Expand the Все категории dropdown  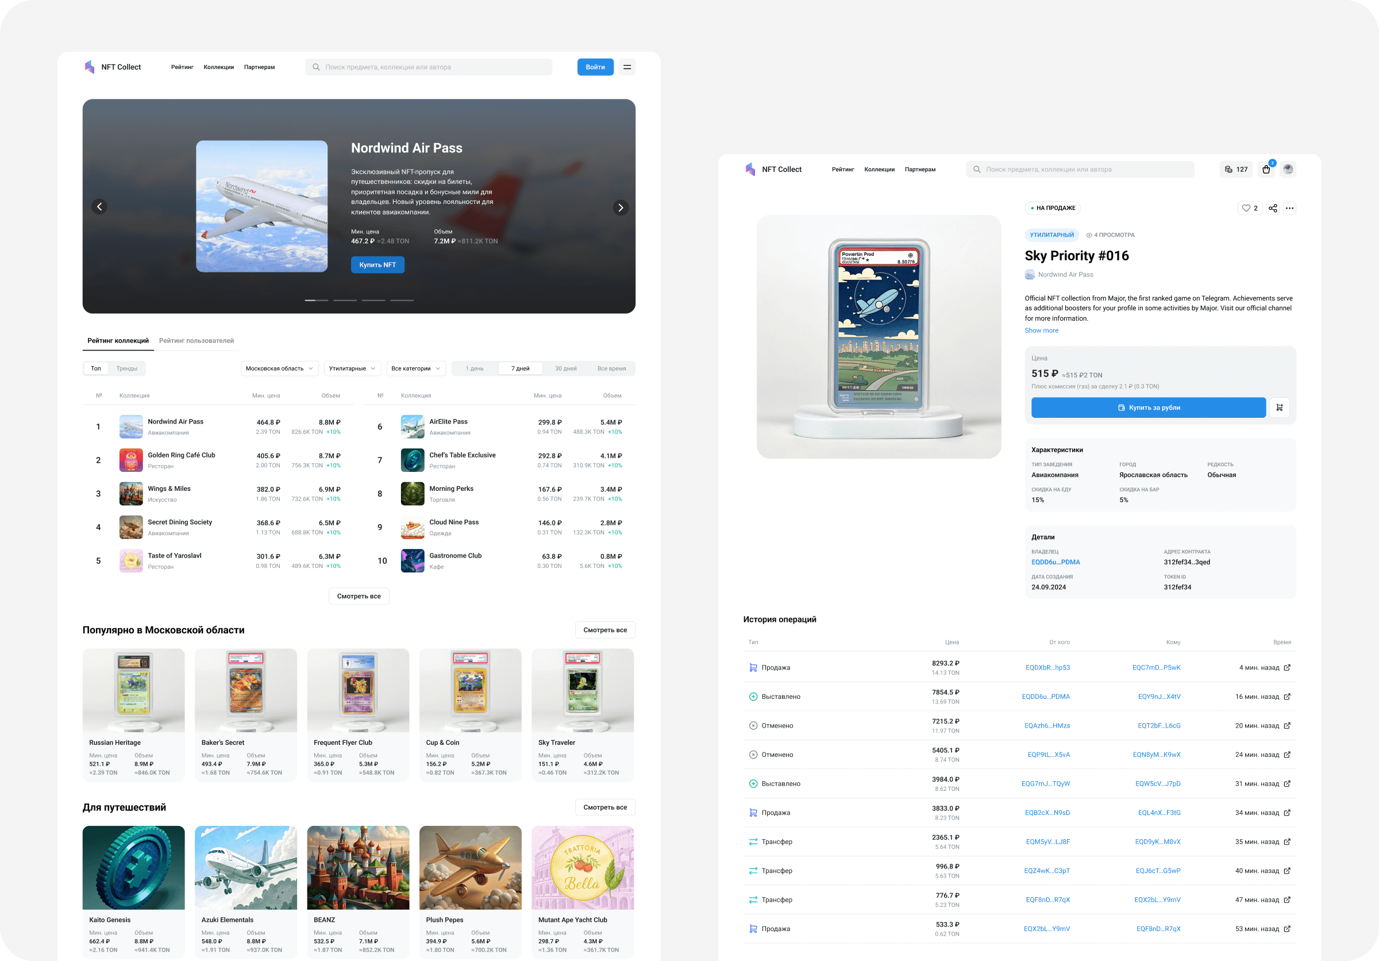tap(415, 368)
